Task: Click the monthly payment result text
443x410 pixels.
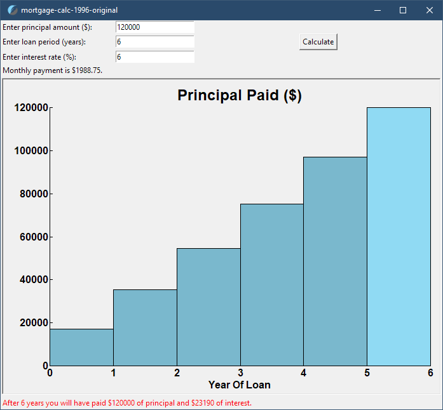Action: tap(53, 70)
